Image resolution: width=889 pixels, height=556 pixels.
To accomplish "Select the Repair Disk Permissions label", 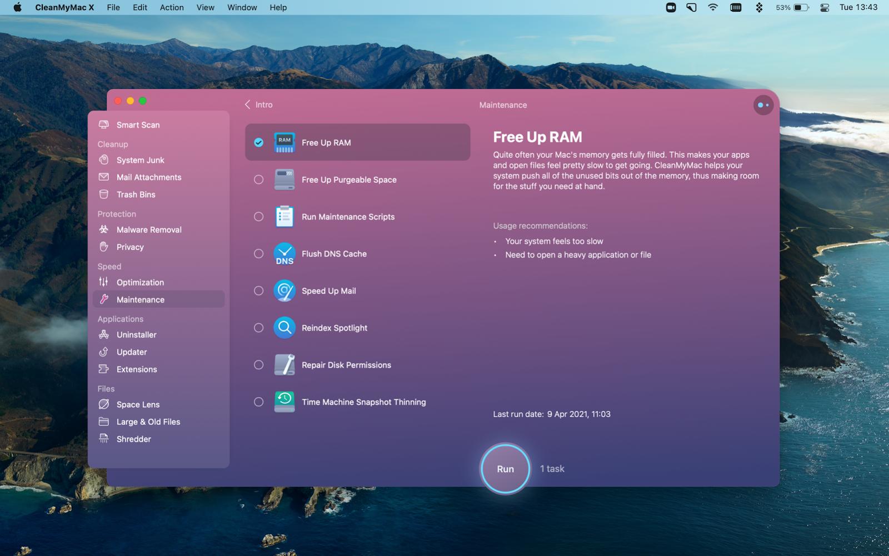I will 346,365.
